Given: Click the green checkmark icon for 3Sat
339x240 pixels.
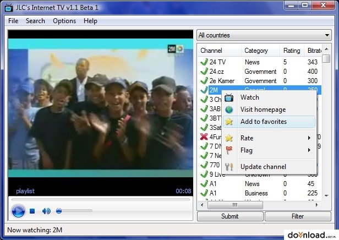Looking at the screenshot, I should point(204,127).
